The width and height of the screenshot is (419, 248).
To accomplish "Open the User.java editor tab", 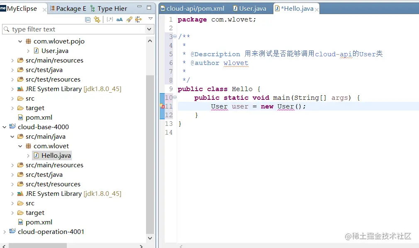I will pyautogui.click(x=250, y=9).
